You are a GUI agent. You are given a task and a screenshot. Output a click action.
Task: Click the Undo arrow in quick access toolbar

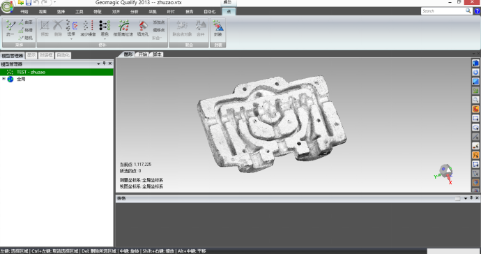tap(36, 3)
